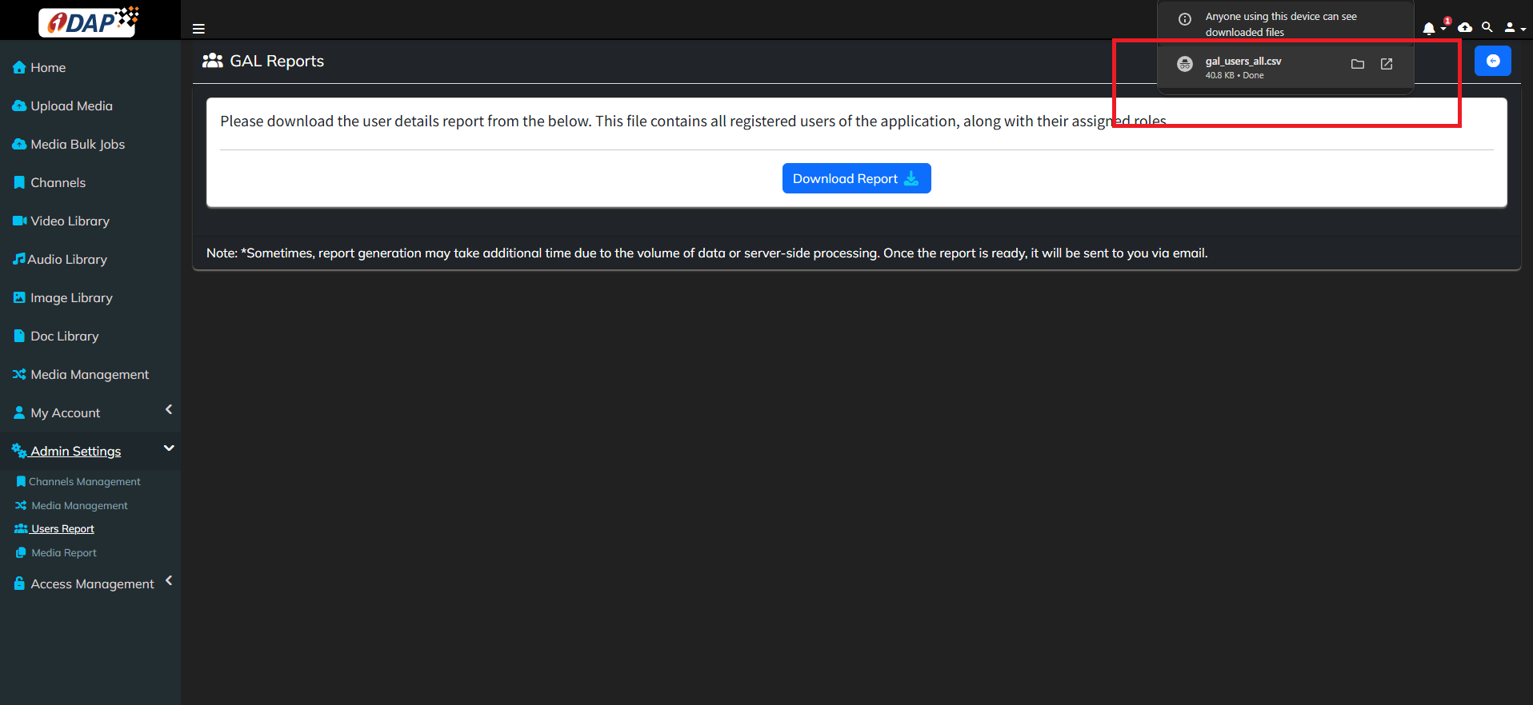The image size is (1533, 705).
Task: Open the search magnifier icon
Action: click(1487, 27)
